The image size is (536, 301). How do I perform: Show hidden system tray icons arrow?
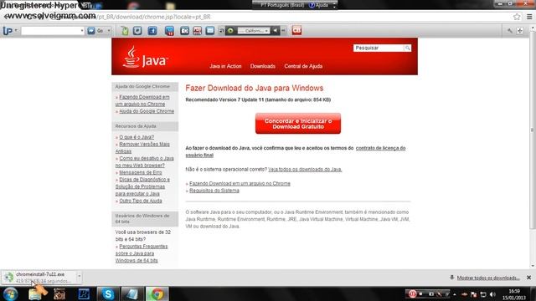(x=455, y=294)
